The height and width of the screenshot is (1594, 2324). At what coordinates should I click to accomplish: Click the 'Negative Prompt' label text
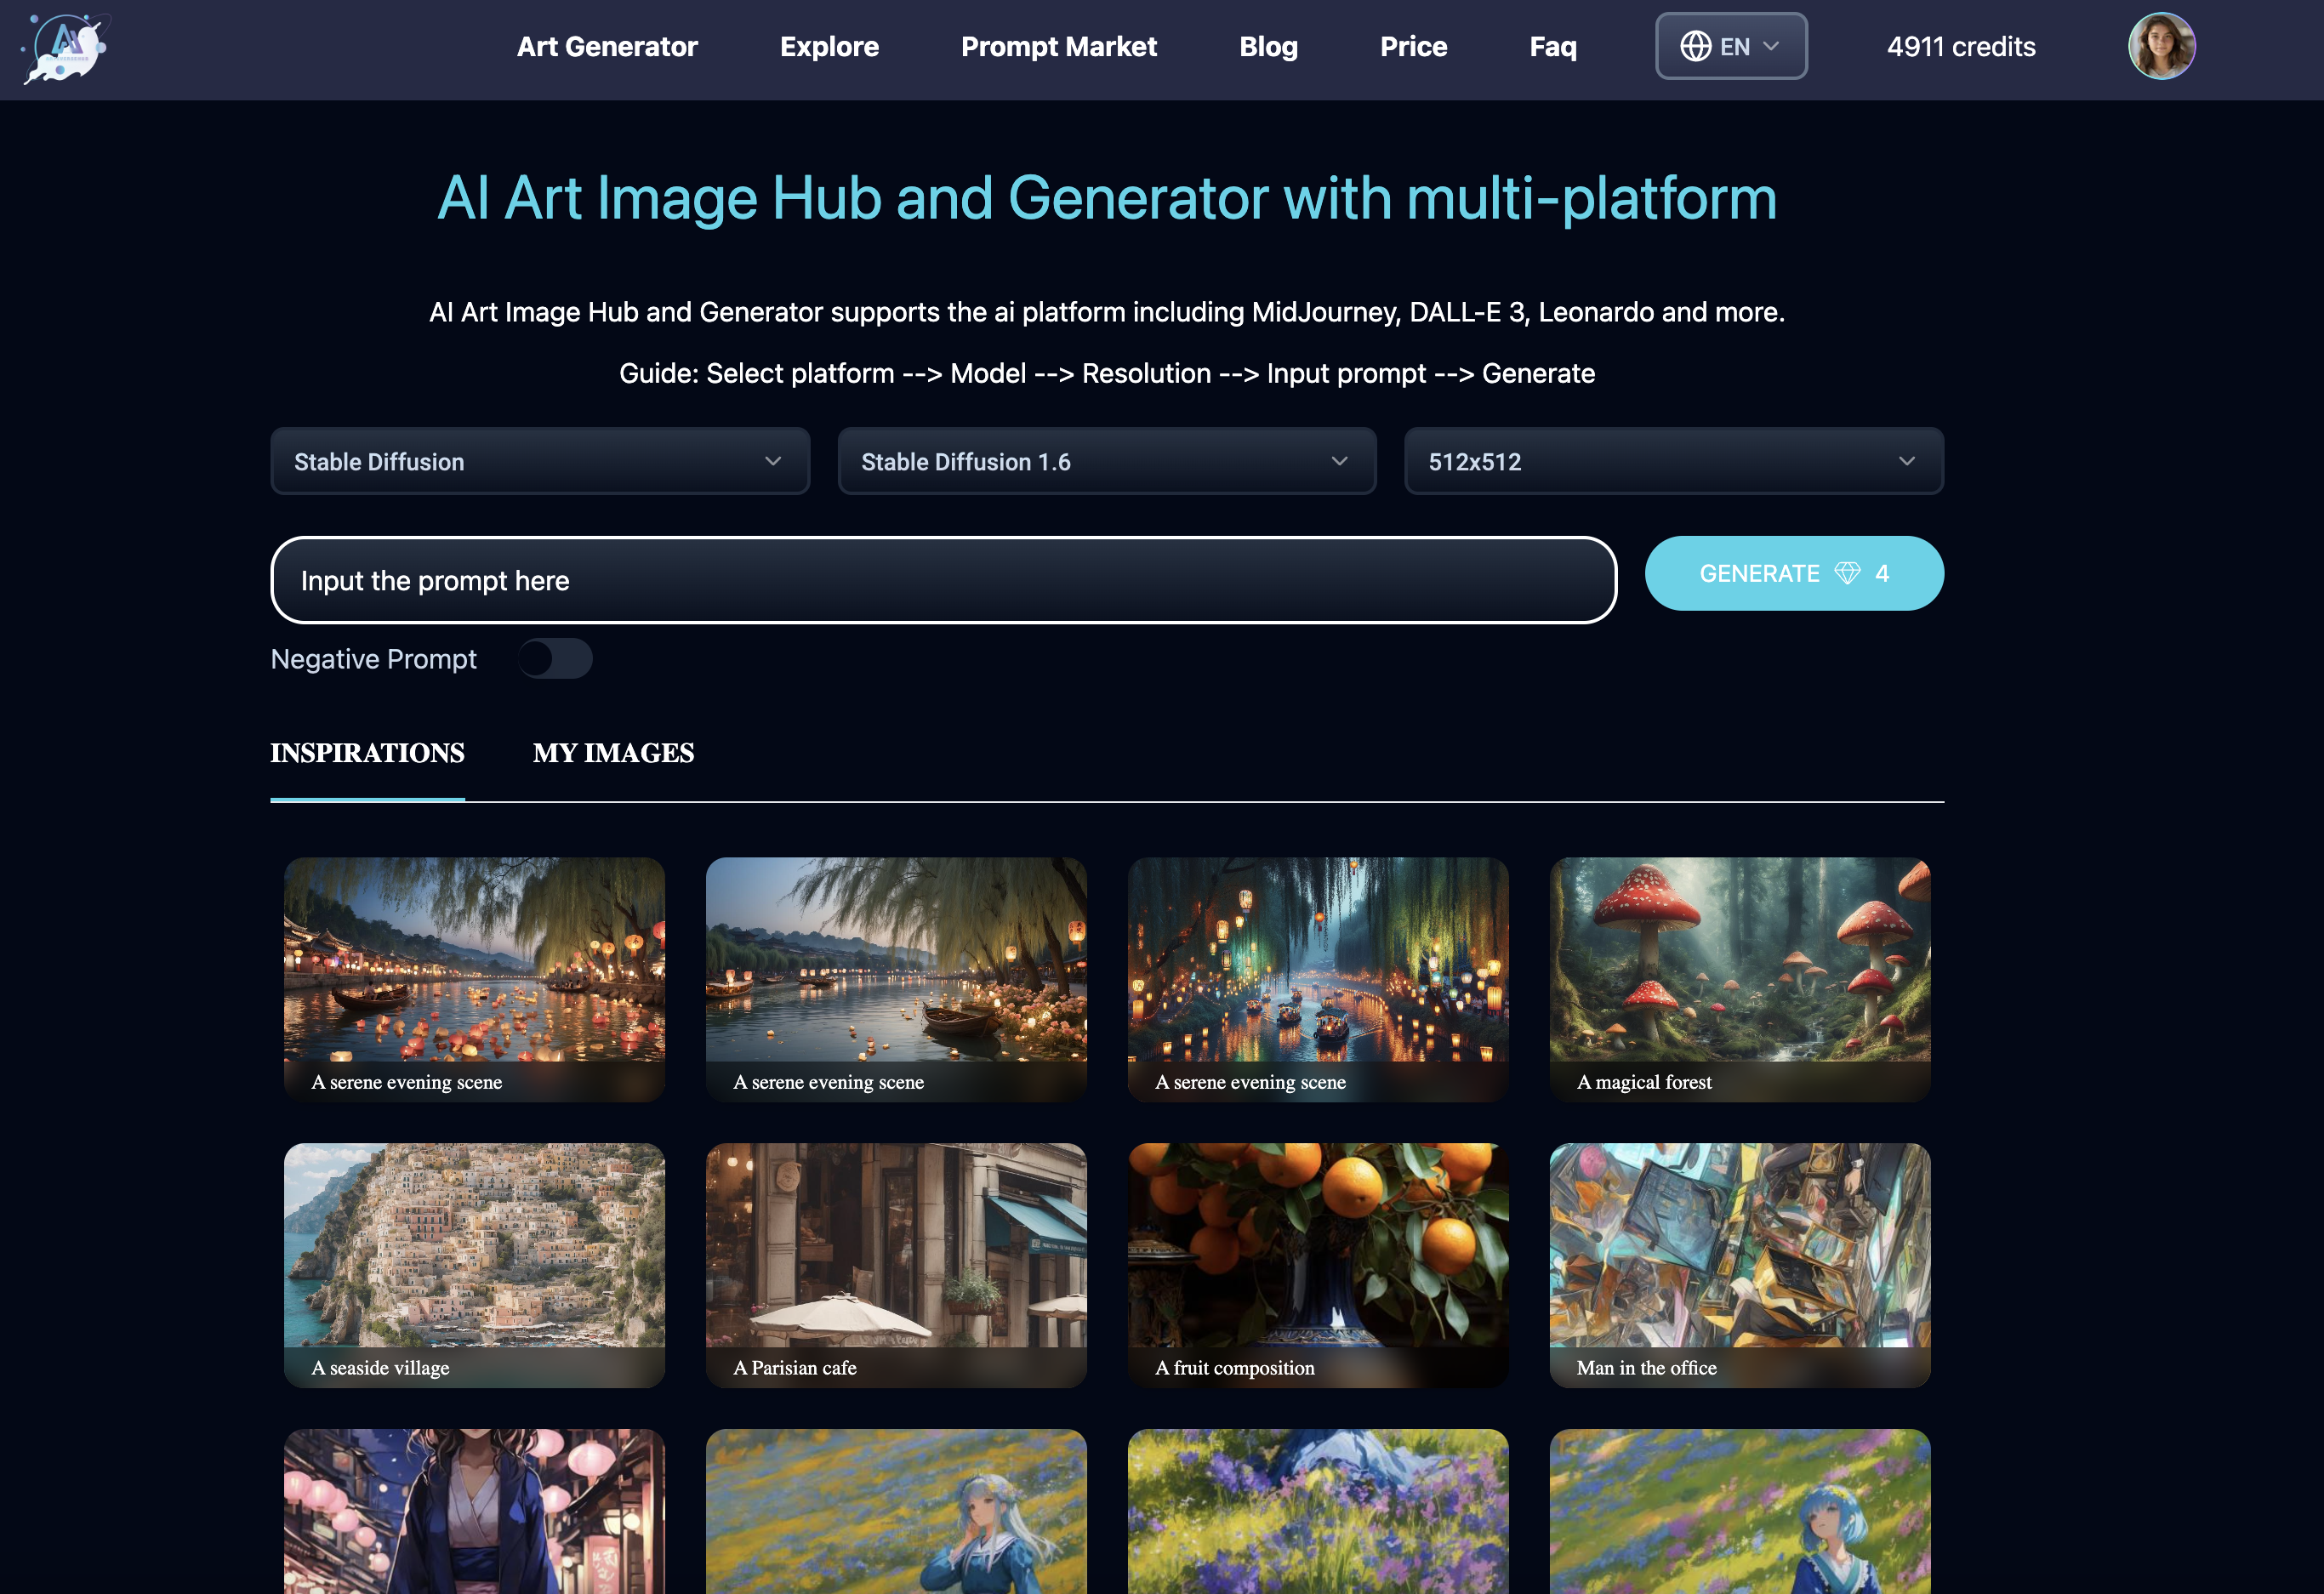click(373, 659)
